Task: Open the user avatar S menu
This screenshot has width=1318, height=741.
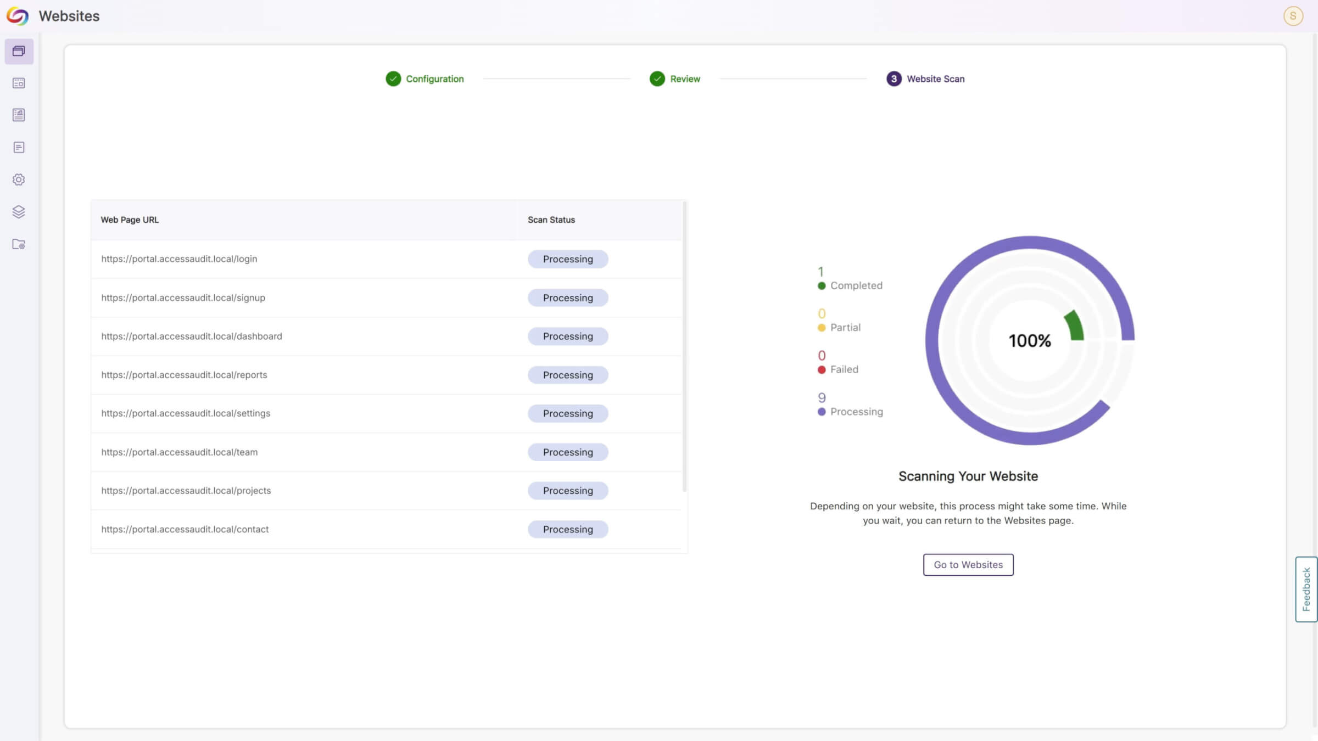Action: (x=1293, y=16)
